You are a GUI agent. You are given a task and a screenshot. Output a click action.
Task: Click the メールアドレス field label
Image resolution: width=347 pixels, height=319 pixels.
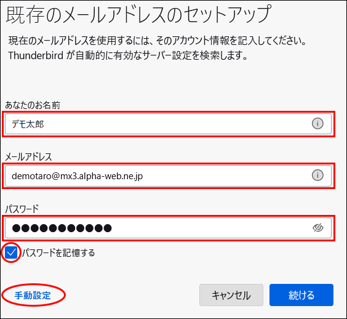pyautogui.click(x=28, y=157)
